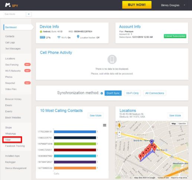Click the purple location marker on map
This screenshot has height=180, width=192.
coord(152,142)
